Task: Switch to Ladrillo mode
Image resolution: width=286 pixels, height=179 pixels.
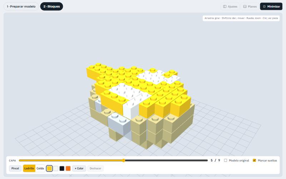Action: [29, 168]
